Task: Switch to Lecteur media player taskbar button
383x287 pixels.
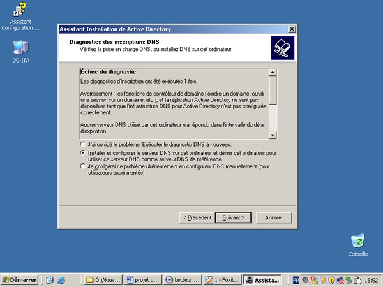Action: coord(183,280)
